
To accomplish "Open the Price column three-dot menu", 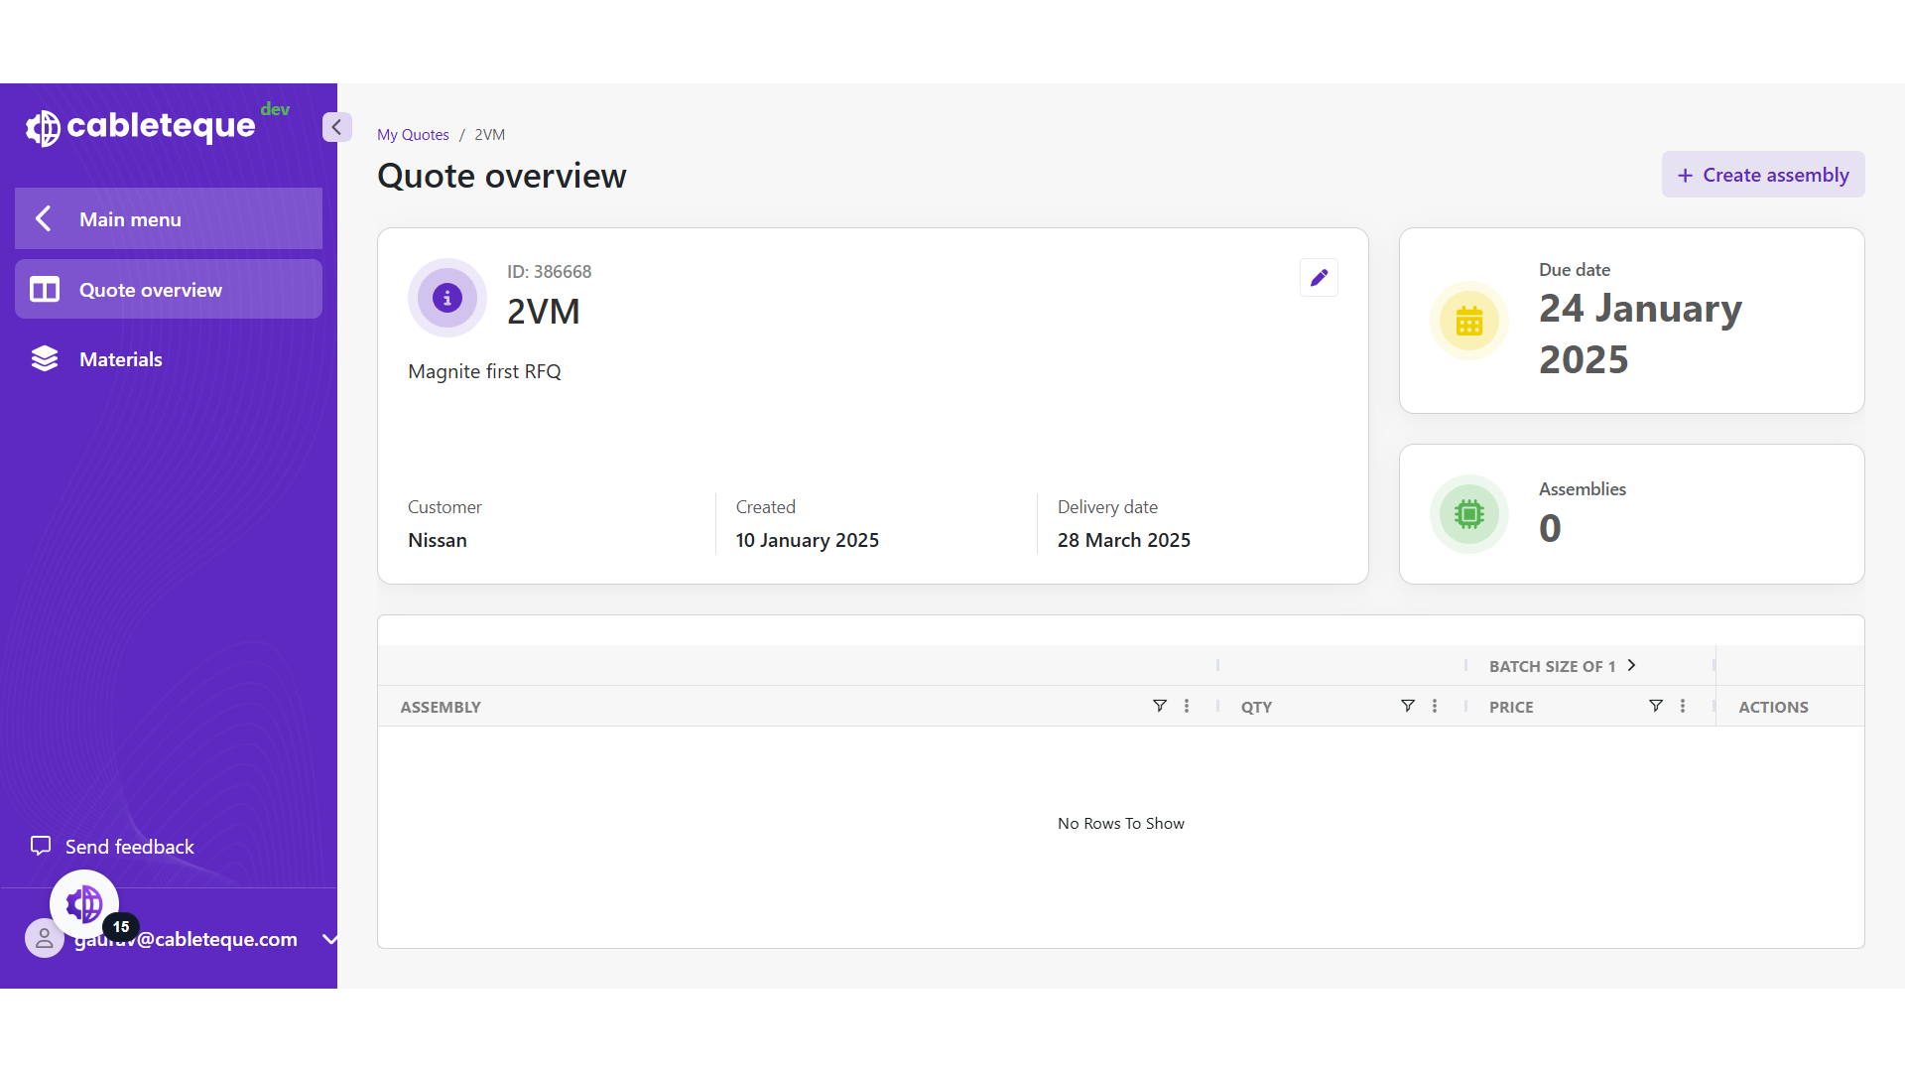I will pyautogui.click(x=1683, y=706).
